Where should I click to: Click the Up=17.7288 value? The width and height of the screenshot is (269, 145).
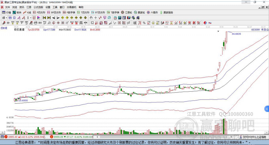click(49, 30)
